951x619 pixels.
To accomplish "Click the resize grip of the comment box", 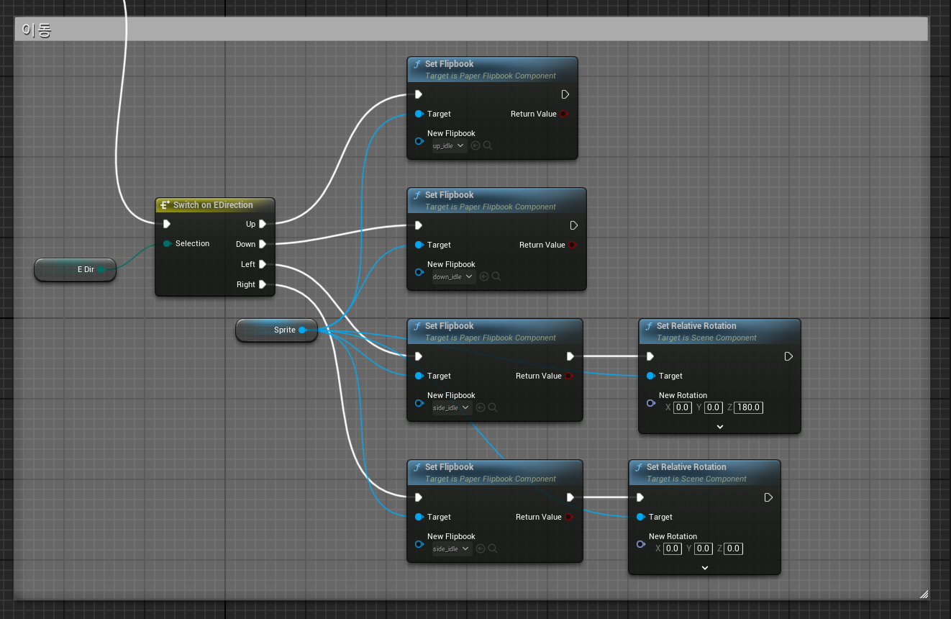I will click(x=924, y=594).
